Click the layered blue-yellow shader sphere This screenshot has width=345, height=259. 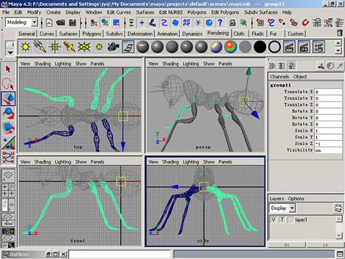216,47
